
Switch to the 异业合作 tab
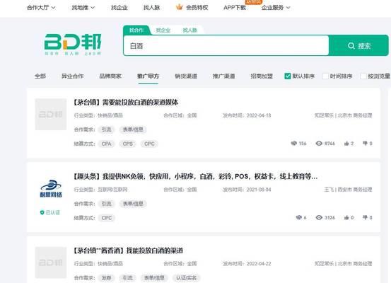pos(73,76)
